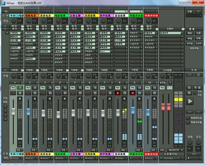Viewport: 205px width, 165px height.
Task: Click the channel 2 blue volume fader
Action: [28, 112]
